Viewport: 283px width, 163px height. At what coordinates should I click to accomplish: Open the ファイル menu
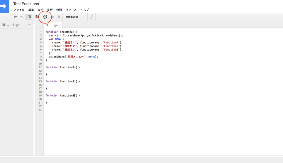point(19,10)
